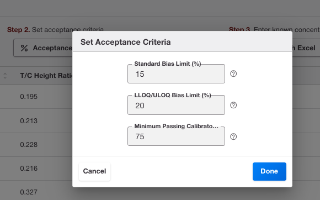
Task: Open help tooltip for LLOQ/ULOQ Bias Limit
Action: 233,105
